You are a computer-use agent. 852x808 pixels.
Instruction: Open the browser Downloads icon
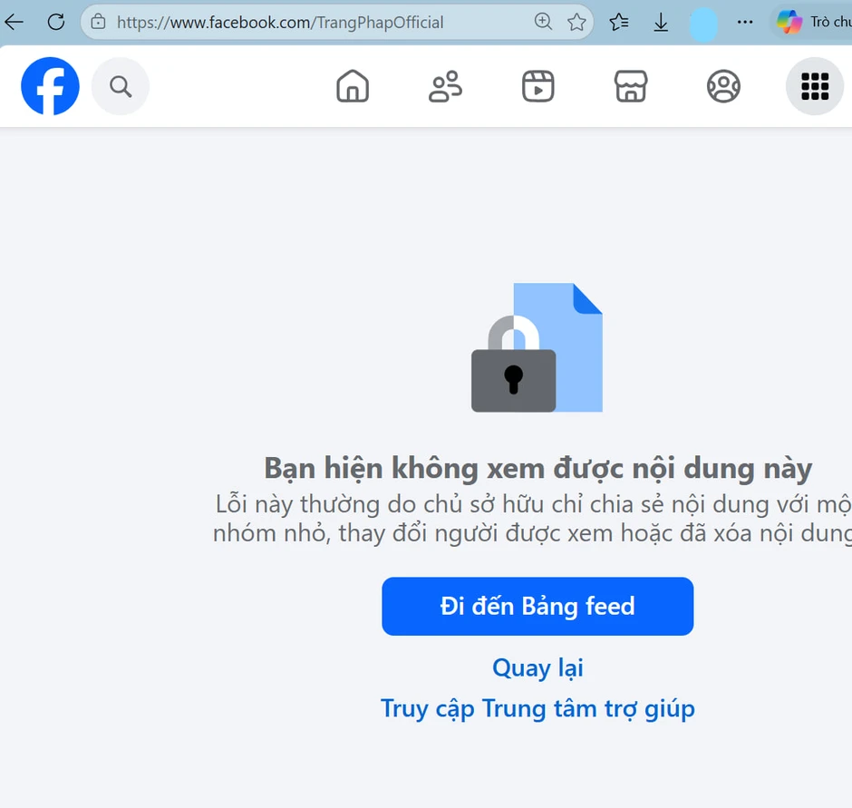tap(661, 24)
